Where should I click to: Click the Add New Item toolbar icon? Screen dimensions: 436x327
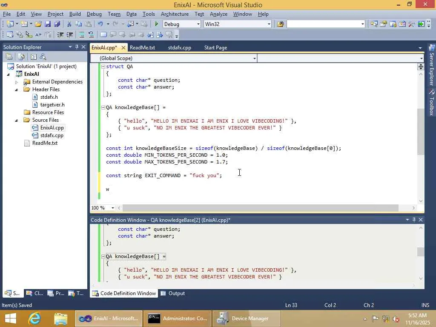(x=24, y=24)
